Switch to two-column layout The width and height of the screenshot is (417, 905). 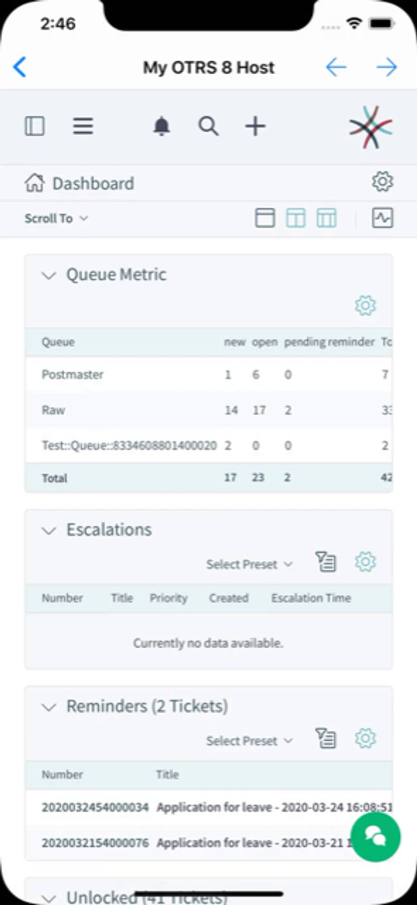tap(295, 218)
